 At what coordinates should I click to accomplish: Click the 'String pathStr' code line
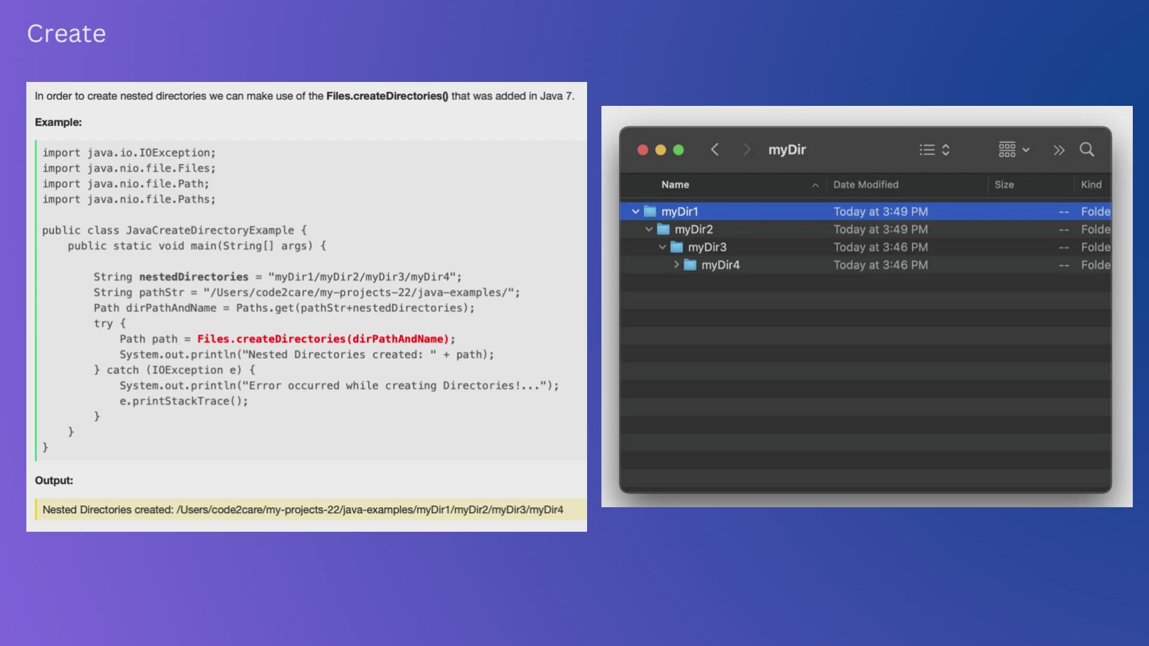(307, 292)
